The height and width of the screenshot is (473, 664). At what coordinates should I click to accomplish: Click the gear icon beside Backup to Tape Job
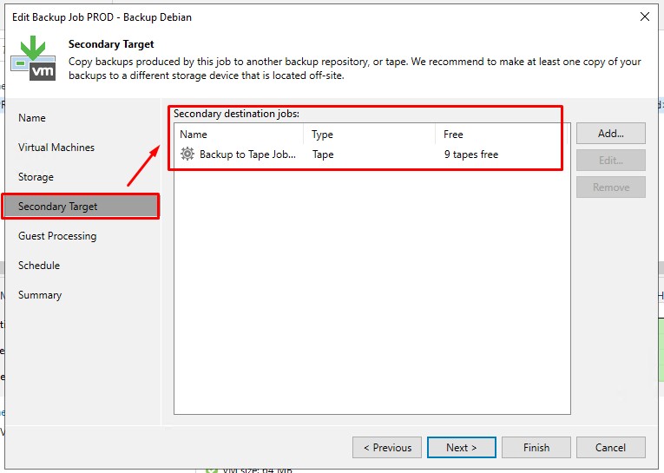[x=187, y=154]
